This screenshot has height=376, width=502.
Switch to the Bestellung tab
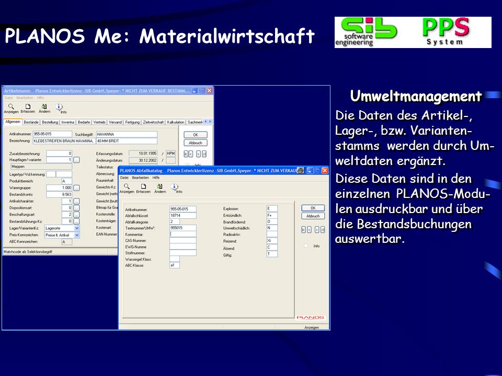click(50, 122)
